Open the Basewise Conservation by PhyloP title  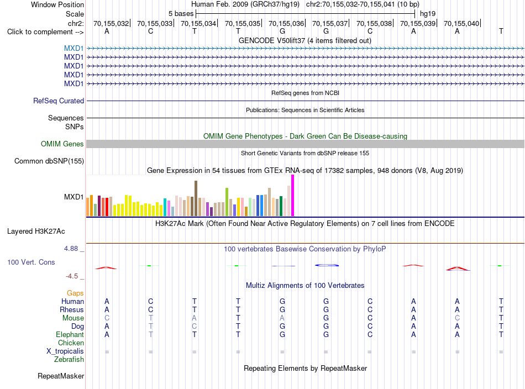305,249
